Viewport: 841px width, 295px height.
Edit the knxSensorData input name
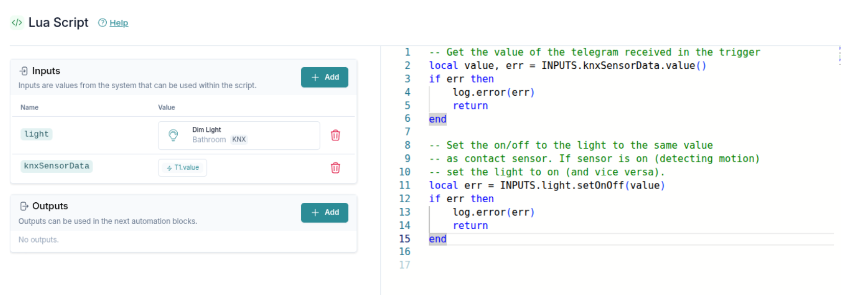tap(57, 166)
